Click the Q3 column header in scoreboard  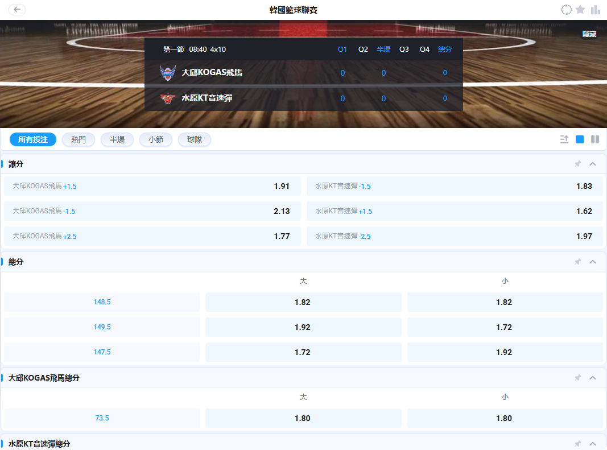pos(404,49)
